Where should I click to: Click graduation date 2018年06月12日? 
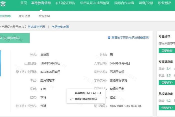coord(50,72)
